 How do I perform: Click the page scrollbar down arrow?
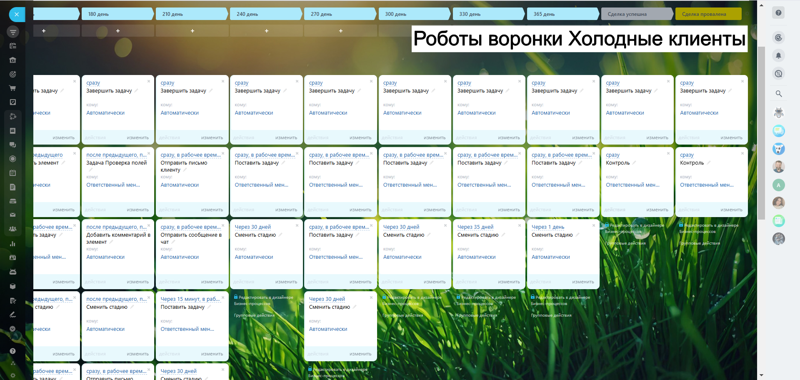click(x=761, y=375)
